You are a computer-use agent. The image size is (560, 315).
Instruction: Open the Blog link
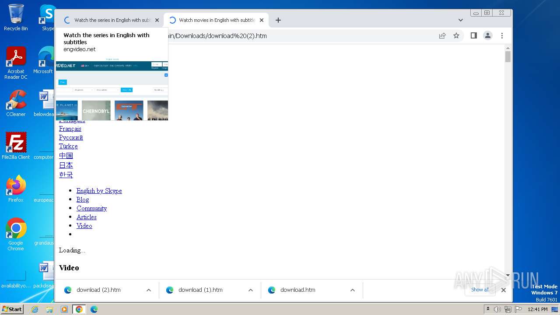(83, 199)
